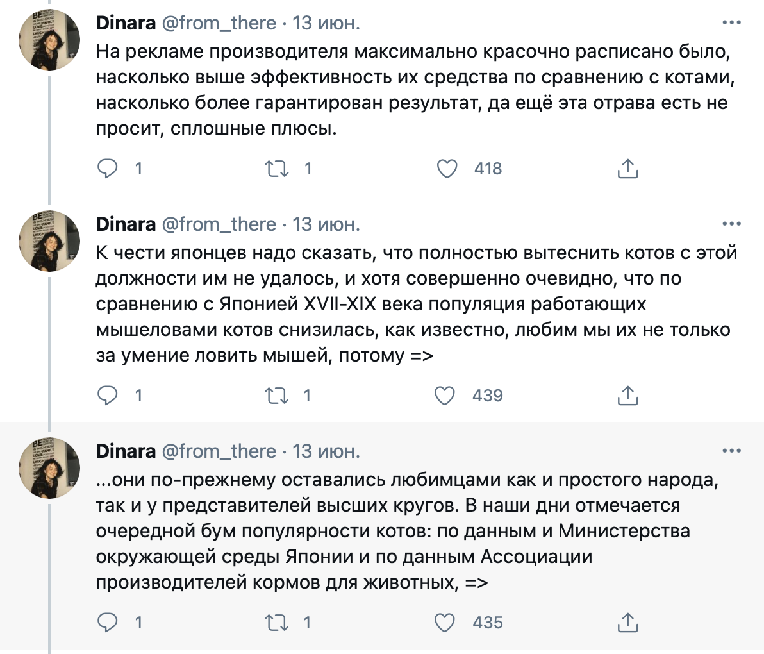Image resolution: width=764 pixels, height=654 pixels.
Task: Like the tweet with 439 likes
Action: 444,395
